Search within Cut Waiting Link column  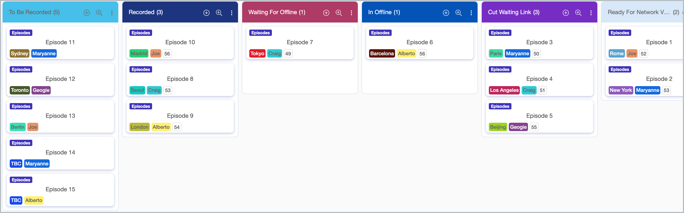click(x=578, y=13)
